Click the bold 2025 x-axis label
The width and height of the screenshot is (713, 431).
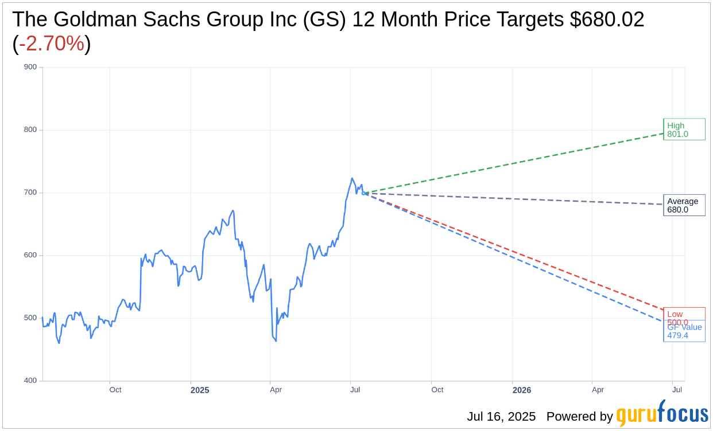(200, 390)
